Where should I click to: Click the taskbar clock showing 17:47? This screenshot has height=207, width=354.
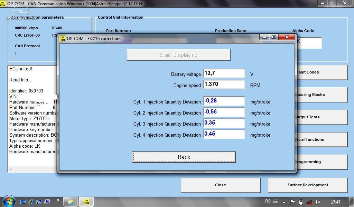[335, 202]
